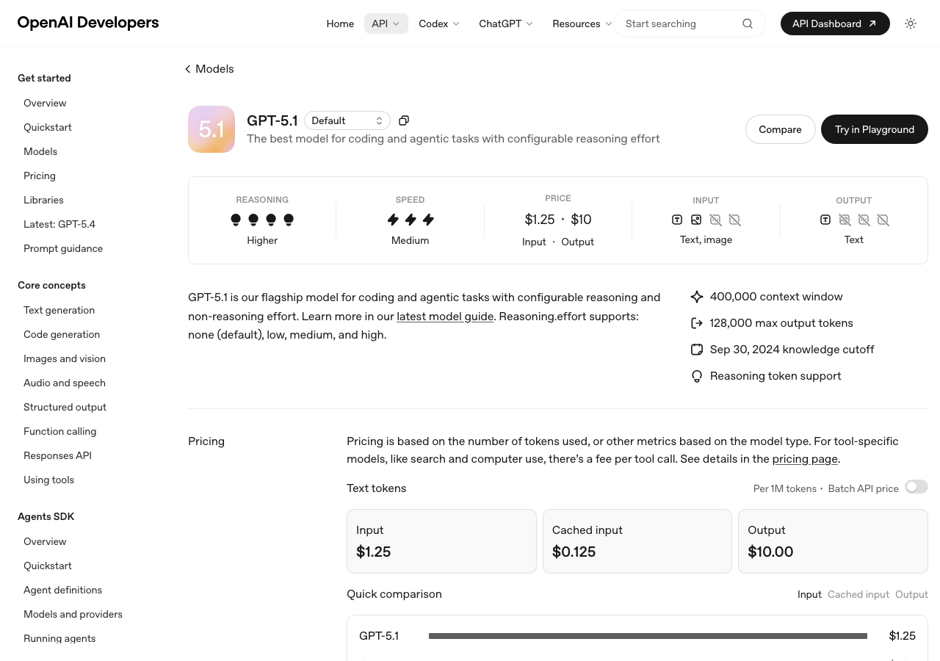Select Cached input in Quick comparison

[858, 594]
